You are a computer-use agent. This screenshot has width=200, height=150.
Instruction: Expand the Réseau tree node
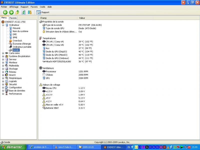click(x=3, y=72)
